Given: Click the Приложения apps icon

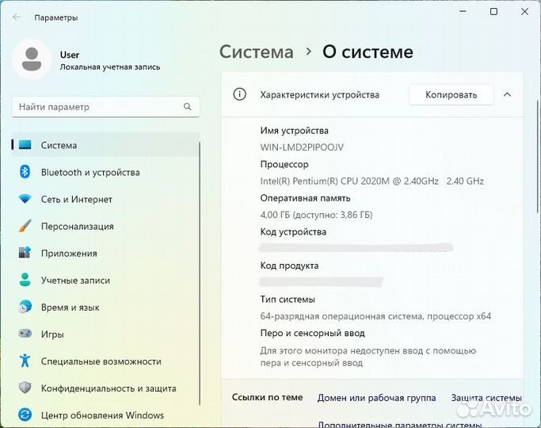Looking at the screenshot, I should click(x=25, y=253).
